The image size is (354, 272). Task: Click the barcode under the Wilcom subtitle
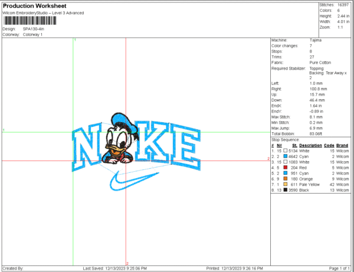pyautogui.click(x=30, y=21)
